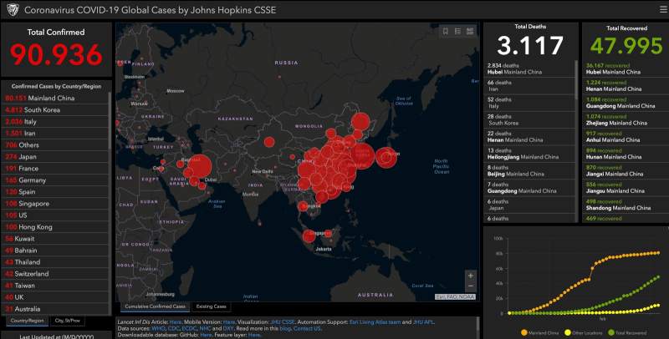
Task: Click the 52 deaths Italy row
Action: [x=529, y=103]
